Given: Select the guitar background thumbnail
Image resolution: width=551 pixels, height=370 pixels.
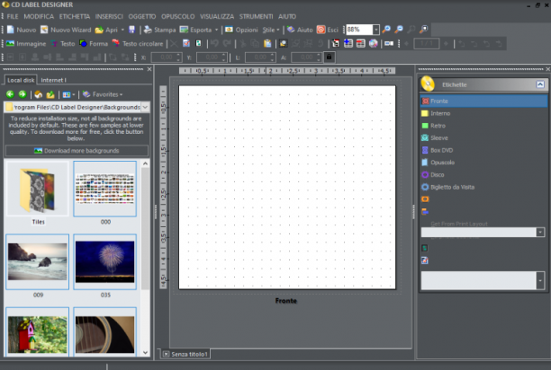Looking at the screenshot, I should pos(104,332).
